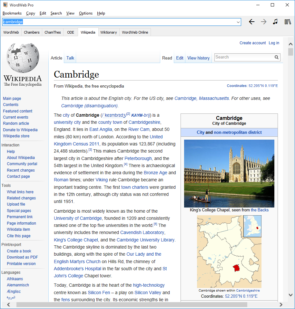
Task: Open the Help menu
Action: pos(101,13)
